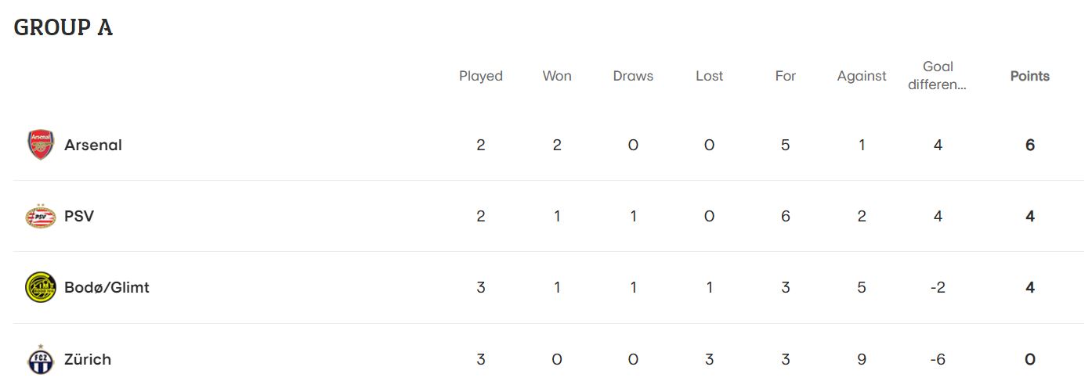Select the Bodø/Glimt team name
Screen dimensions: 1092x392
pyautogui.click(x=107, y=287)
